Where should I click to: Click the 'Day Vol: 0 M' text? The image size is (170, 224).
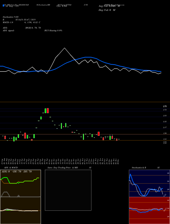[107, 10]
